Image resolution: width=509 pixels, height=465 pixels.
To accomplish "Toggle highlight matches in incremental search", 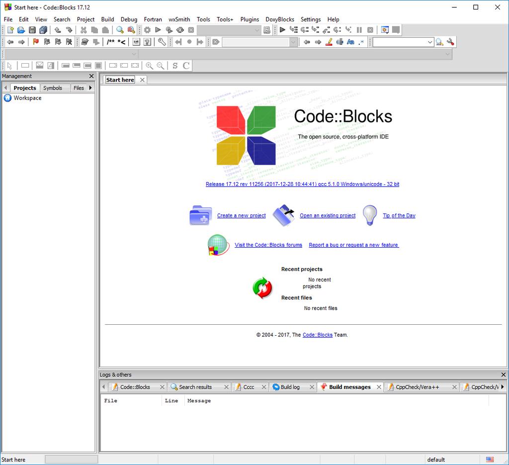I will [x=329, y=42].
